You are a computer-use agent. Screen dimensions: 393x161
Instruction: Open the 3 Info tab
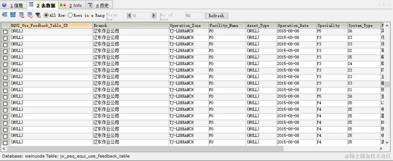[x=72, y=5]
